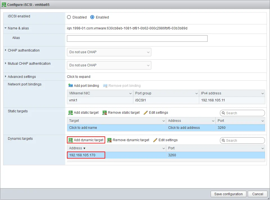The height and width of the screenshot is (200, 270).
Task: Open the CHAP authentication dropdown
Action: [109, 52]
